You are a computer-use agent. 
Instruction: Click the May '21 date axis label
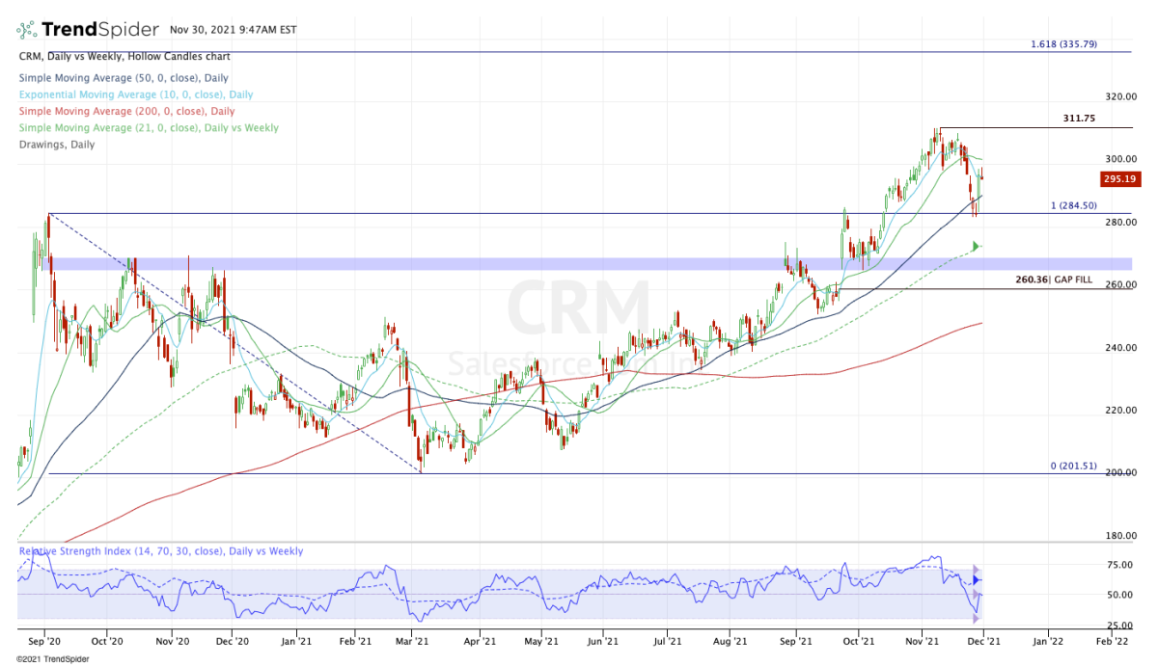coord(541,639)
